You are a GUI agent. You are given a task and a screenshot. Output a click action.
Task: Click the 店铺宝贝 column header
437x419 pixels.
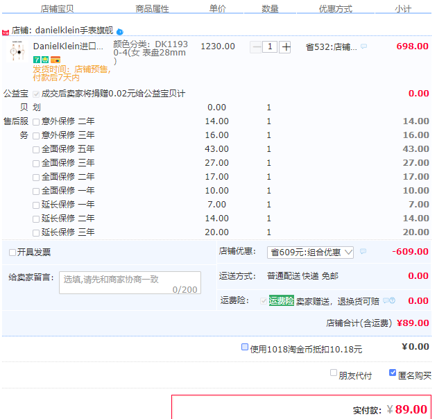57,8
